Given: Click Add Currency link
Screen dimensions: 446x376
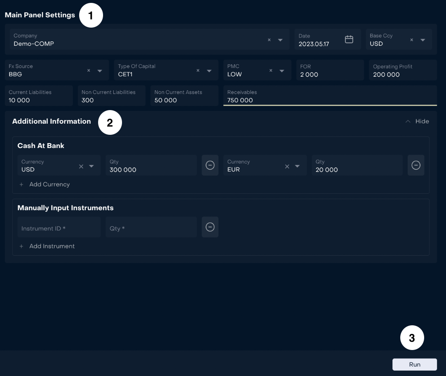Looking at the screenshot, I should [x=49, y=184].
